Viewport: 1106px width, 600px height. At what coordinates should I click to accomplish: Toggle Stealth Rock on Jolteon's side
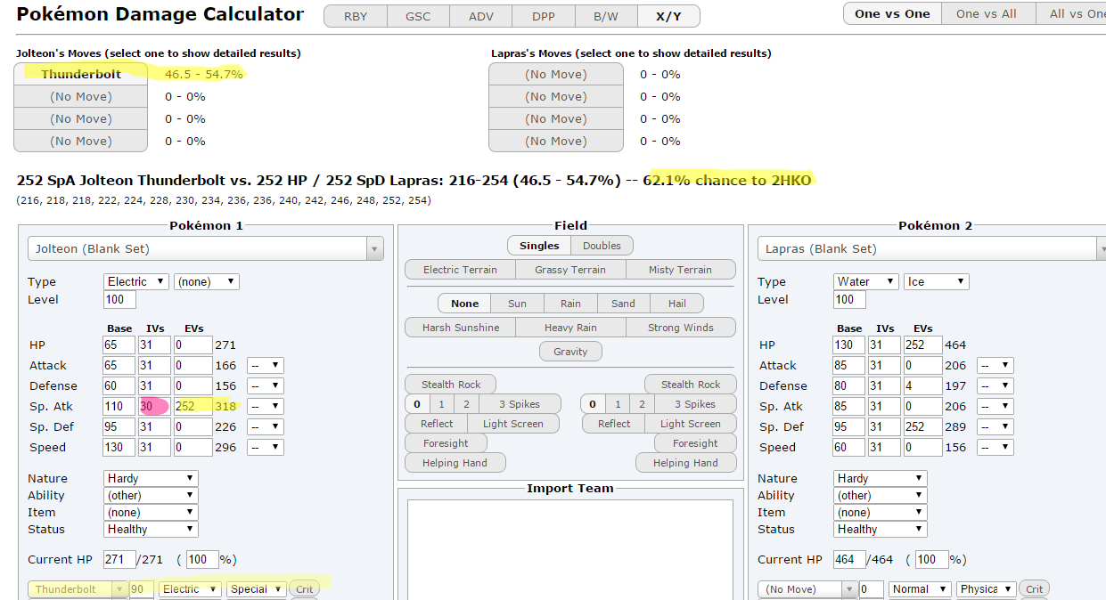coord(451,385)
